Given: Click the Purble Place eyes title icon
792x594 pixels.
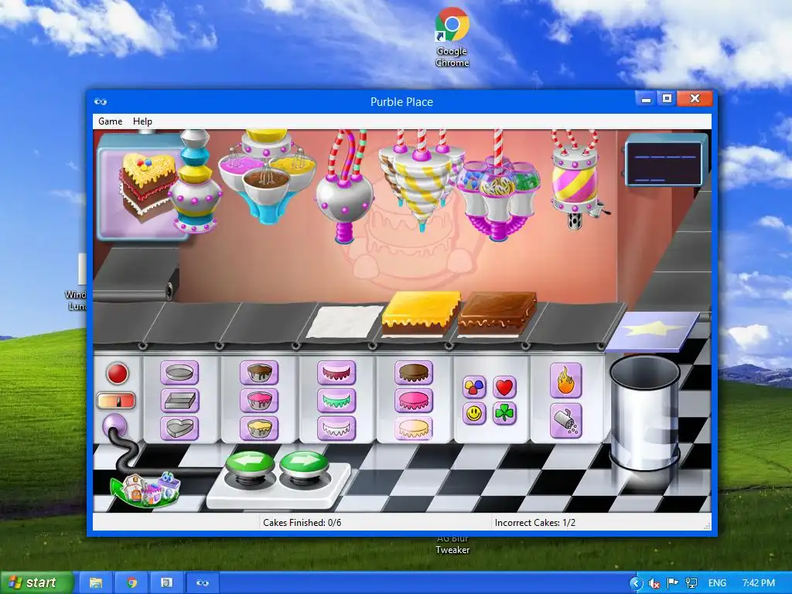Looking at the screenshot, I should [101, 101].
